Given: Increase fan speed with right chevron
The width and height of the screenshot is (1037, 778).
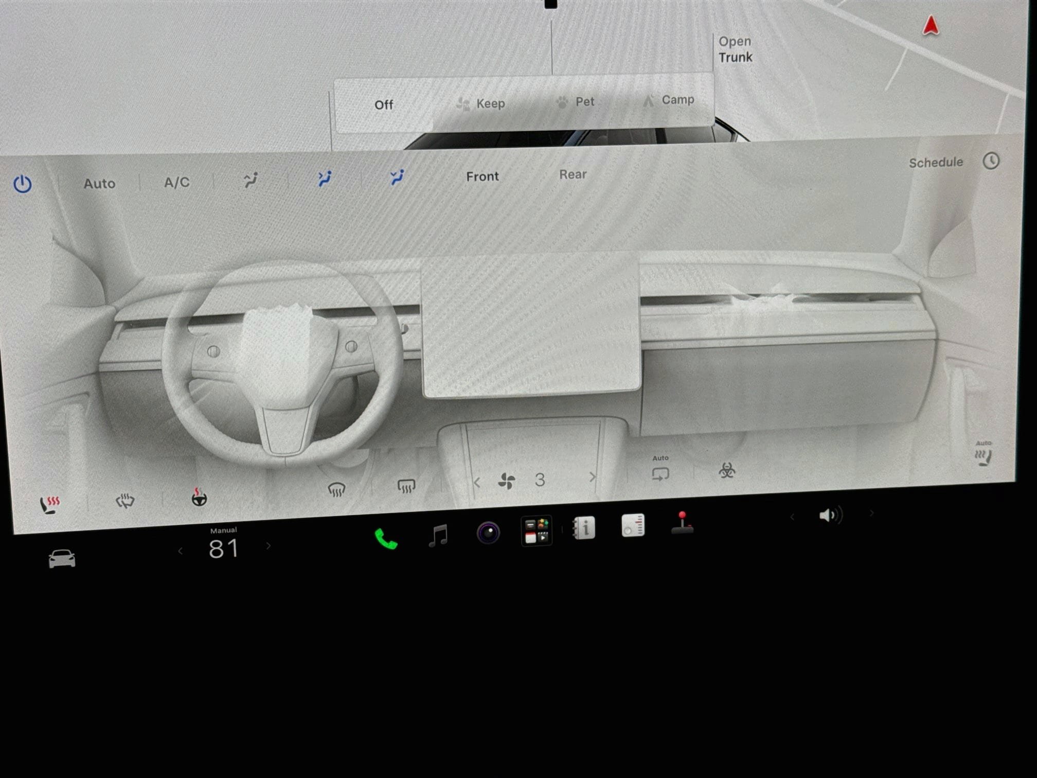Looking at the screenshot, I should tap(592, 477).
